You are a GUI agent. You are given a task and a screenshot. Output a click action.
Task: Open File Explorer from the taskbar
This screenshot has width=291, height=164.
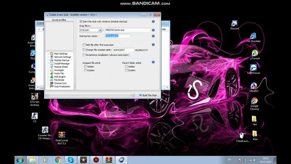point(33,160)
